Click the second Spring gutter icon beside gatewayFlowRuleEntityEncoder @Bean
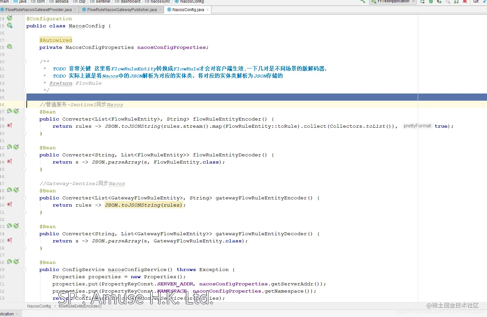Viewport: 487px width, 317px height. click(x=16, y=190)
